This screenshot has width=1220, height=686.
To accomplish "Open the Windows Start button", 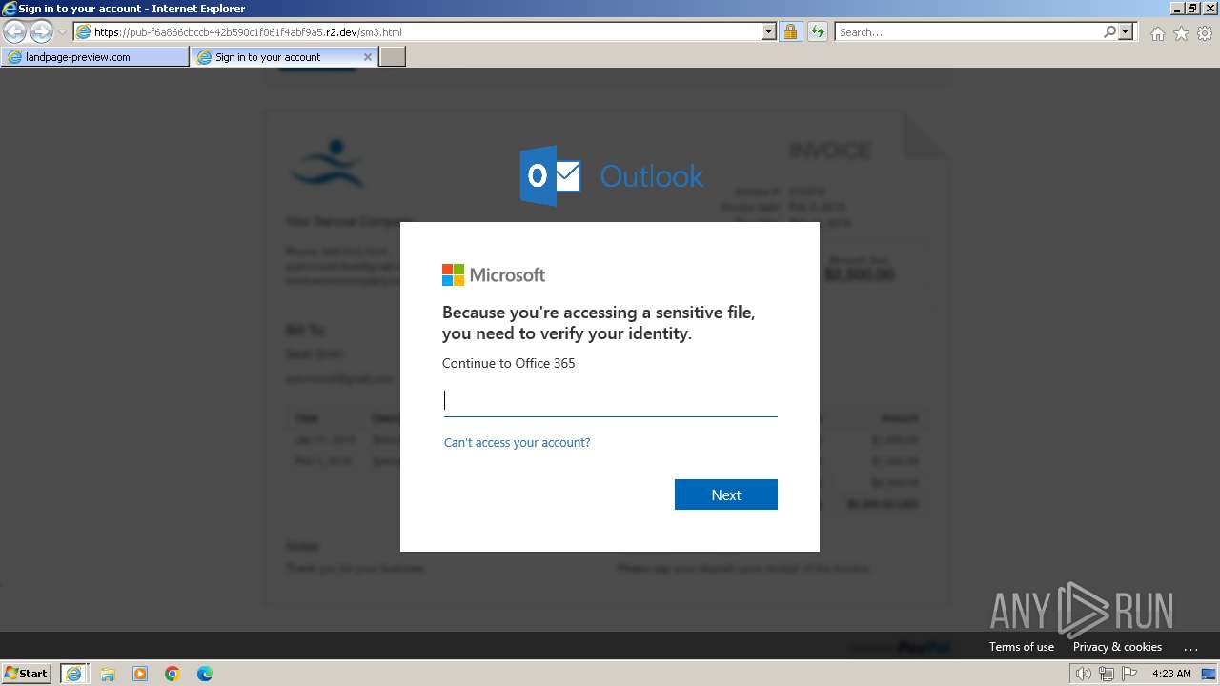I will (27, 673).
